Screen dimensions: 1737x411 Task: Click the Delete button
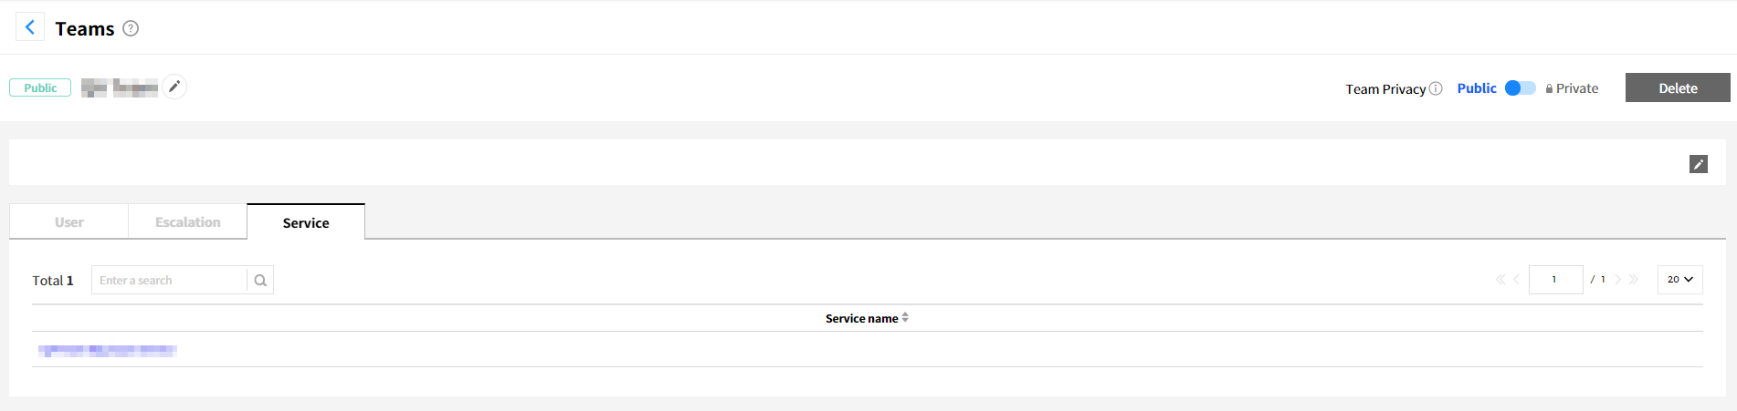(x=1677, y=88)
